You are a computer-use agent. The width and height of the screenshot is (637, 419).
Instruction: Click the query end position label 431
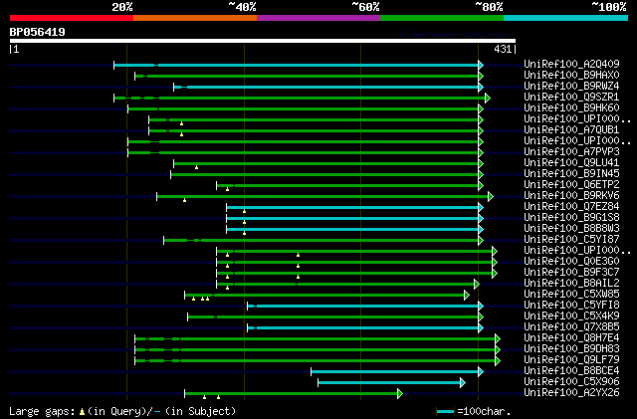503,49
